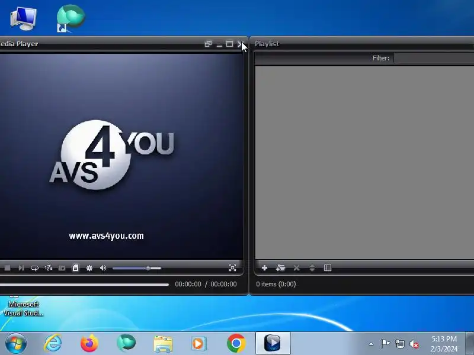This screenshot has height=355, width=474.
Task: Launch Internet Explorer from taskbar
Action: tap(53, 343)
